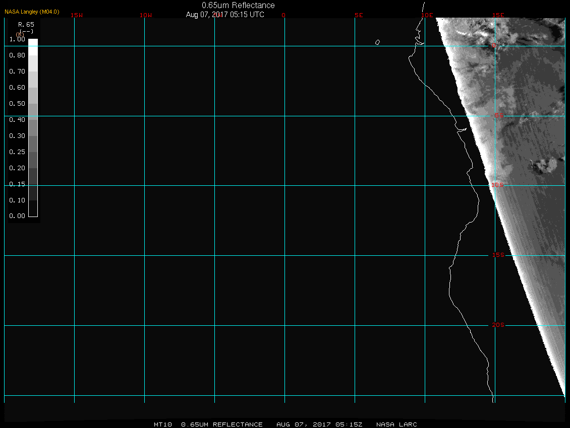Click the 5E longitude label

pos(359,15)
